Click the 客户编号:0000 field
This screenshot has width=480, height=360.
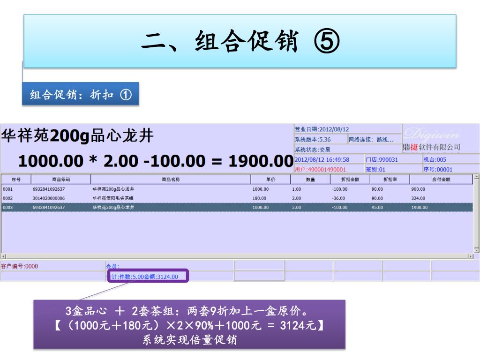(x=52, y=266)
